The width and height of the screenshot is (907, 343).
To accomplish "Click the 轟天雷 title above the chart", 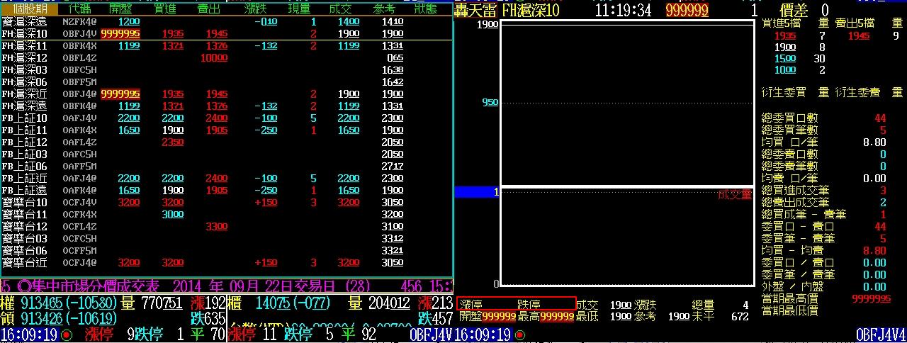I will click(x=475, y=10).
